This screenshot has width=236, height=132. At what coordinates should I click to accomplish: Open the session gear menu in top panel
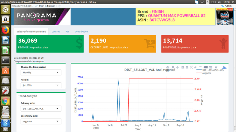(233, 2)
